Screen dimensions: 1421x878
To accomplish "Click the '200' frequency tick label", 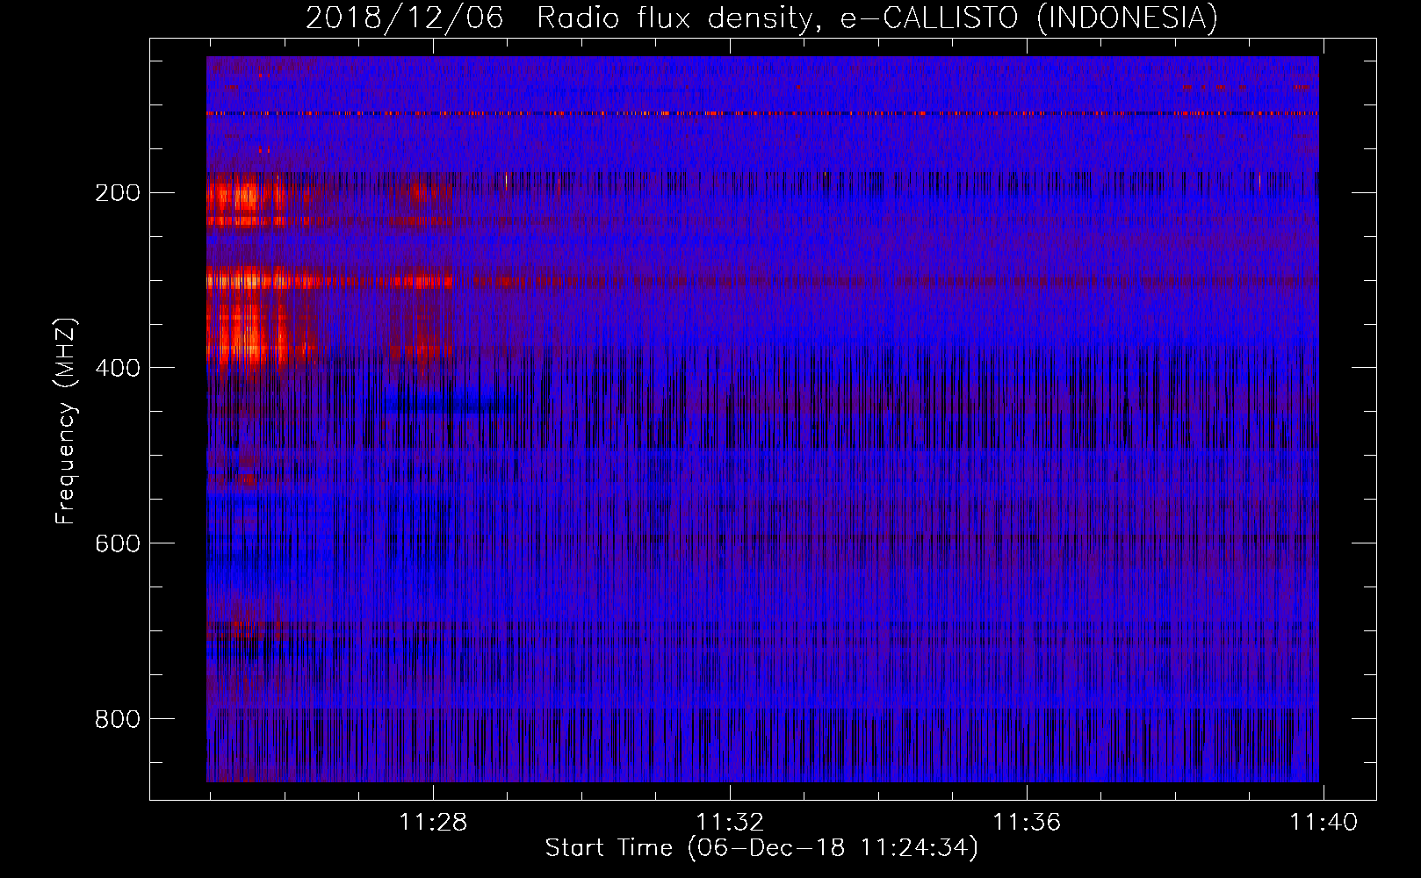I will [x=118, y=193].
